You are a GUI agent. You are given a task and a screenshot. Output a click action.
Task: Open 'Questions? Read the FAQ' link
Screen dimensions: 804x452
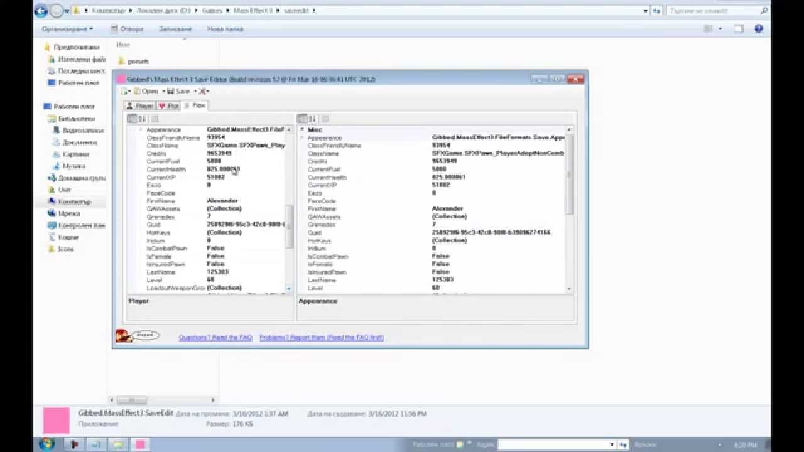(x=215, y=338)
